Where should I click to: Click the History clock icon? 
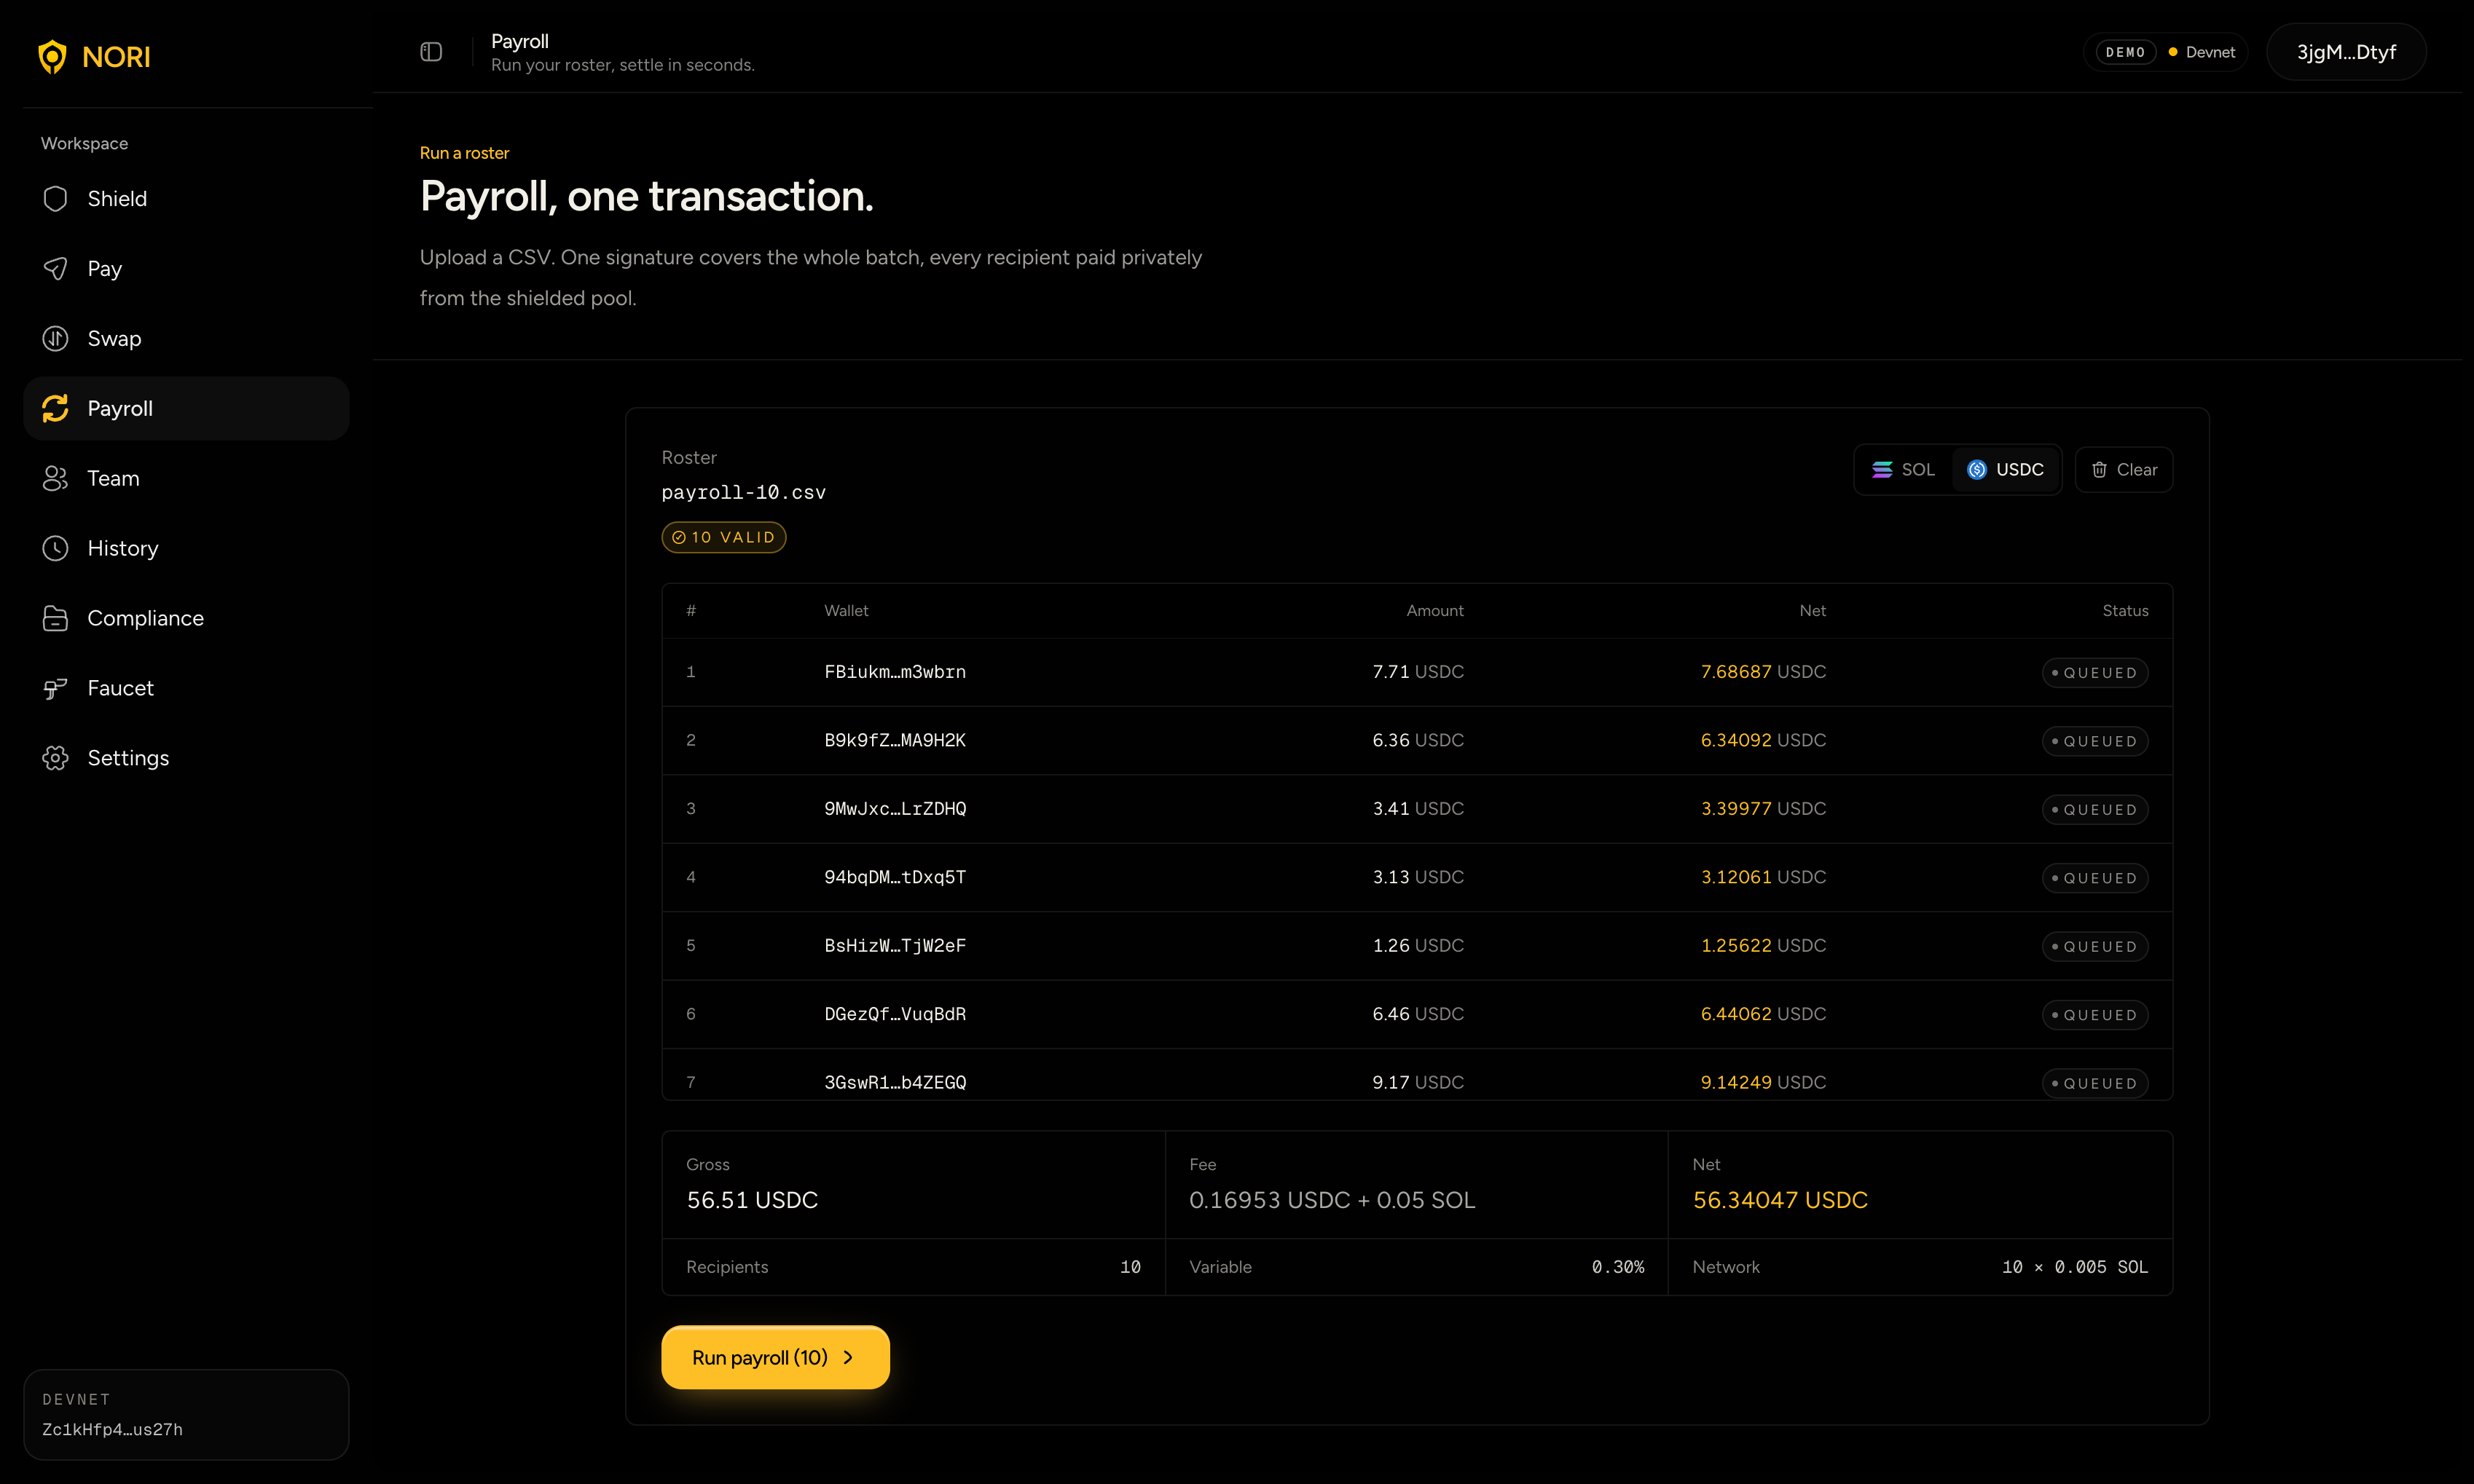click(x=55, y=548)
